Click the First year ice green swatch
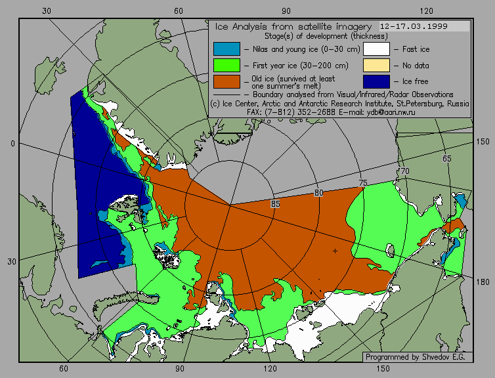 (226, 66)
